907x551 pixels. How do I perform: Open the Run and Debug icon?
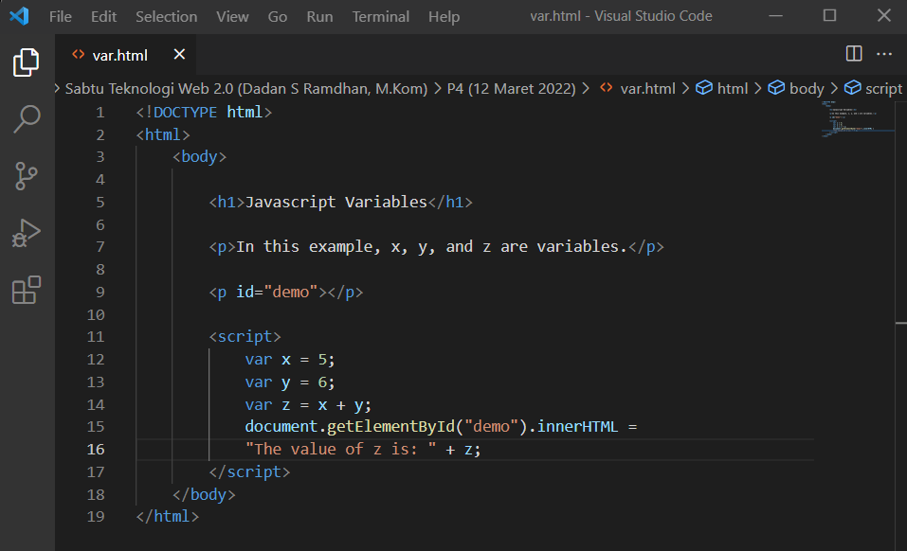click(x=26, y=235)
